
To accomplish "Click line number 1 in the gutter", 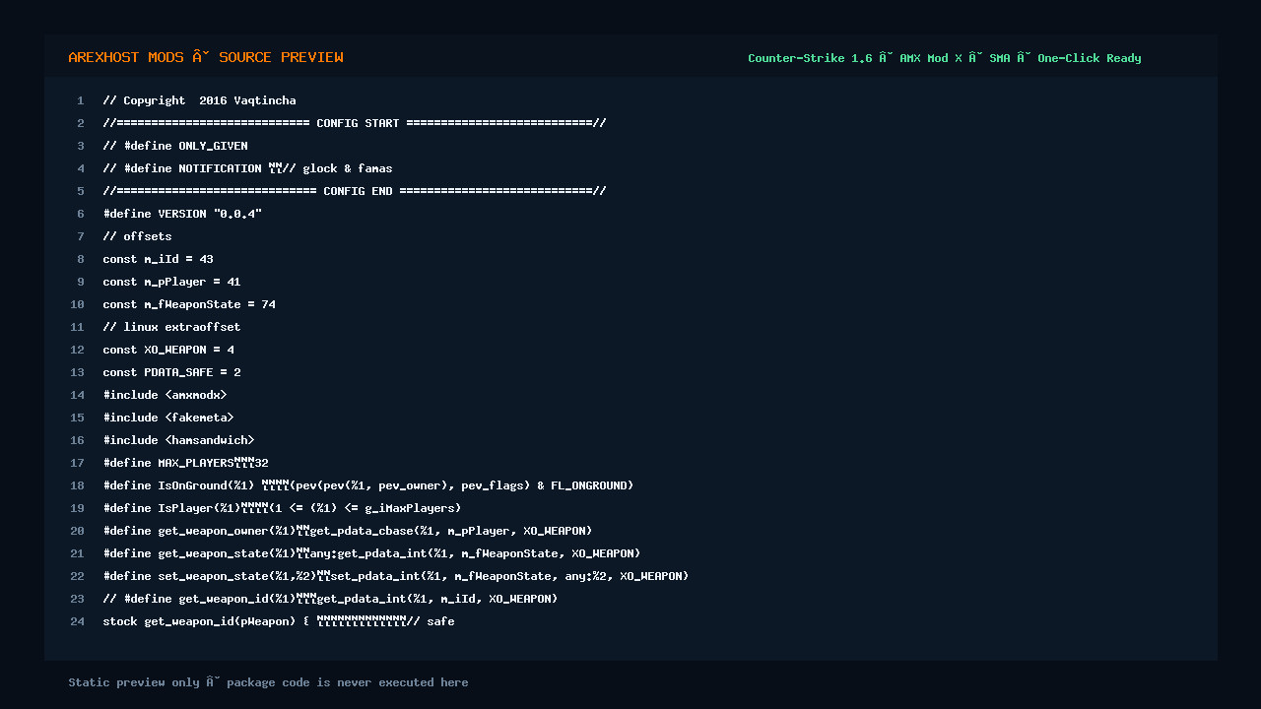I will click(x=81, y=100).
